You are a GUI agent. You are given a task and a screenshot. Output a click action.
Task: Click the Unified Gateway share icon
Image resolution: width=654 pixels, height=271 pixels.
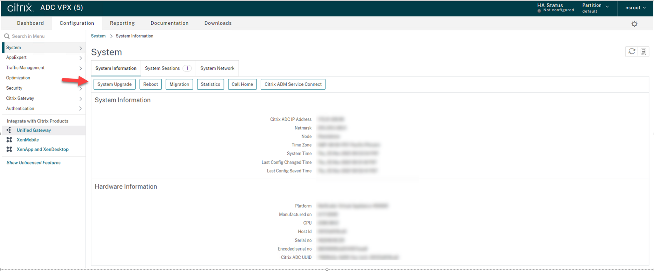coord(9,130)
